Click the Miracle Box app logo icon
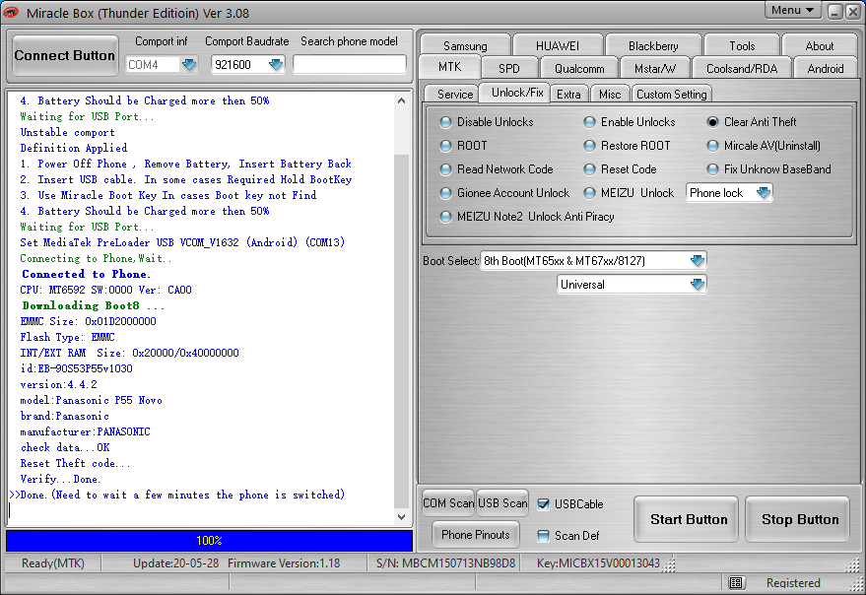The image size is (866, 595). pyautogui.click(x=11, y=12)
